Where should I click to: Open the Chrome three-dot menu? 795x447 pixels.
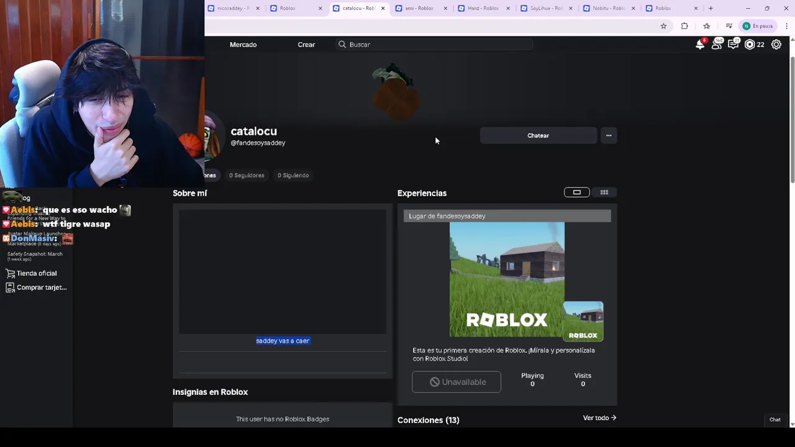coord(786,26)
